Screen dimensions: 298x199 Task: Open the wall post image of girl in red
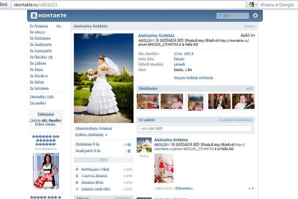click(x=164, y=168)
